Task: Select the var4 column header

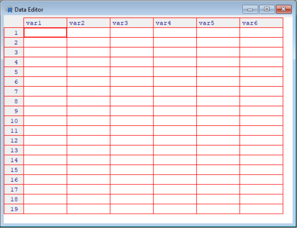Action: [x=175, y=23]
